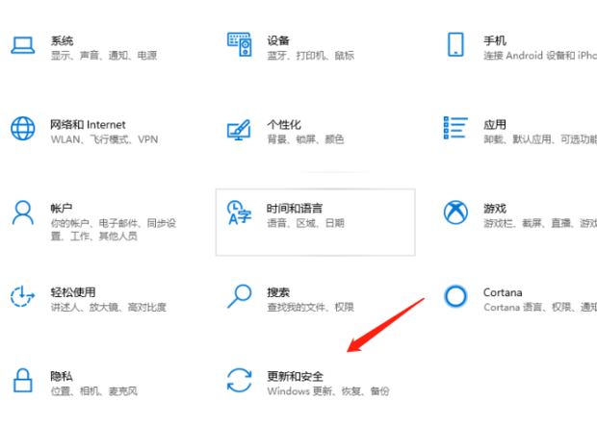Open 网络和 Internet settings title
The height and width of the screenshot is (426, 597).
(88, 125)
